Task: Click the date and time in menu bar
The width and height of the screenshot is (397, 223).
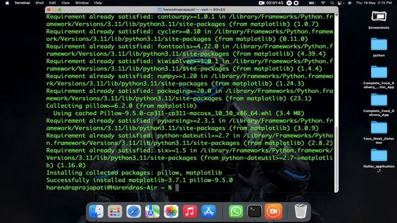Action: click(373, 3)
